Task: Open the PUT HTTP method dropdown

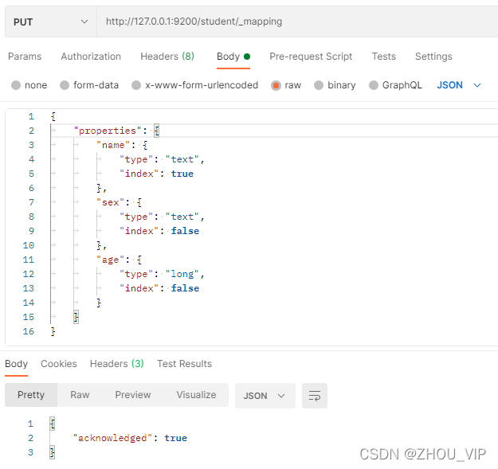Action: 50,21
